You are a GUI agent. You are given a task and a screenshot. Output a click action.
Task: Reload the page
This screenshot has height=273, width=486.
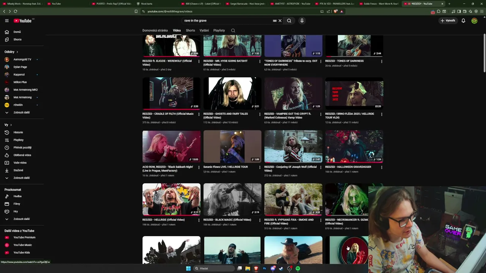[x=15, y=11]
